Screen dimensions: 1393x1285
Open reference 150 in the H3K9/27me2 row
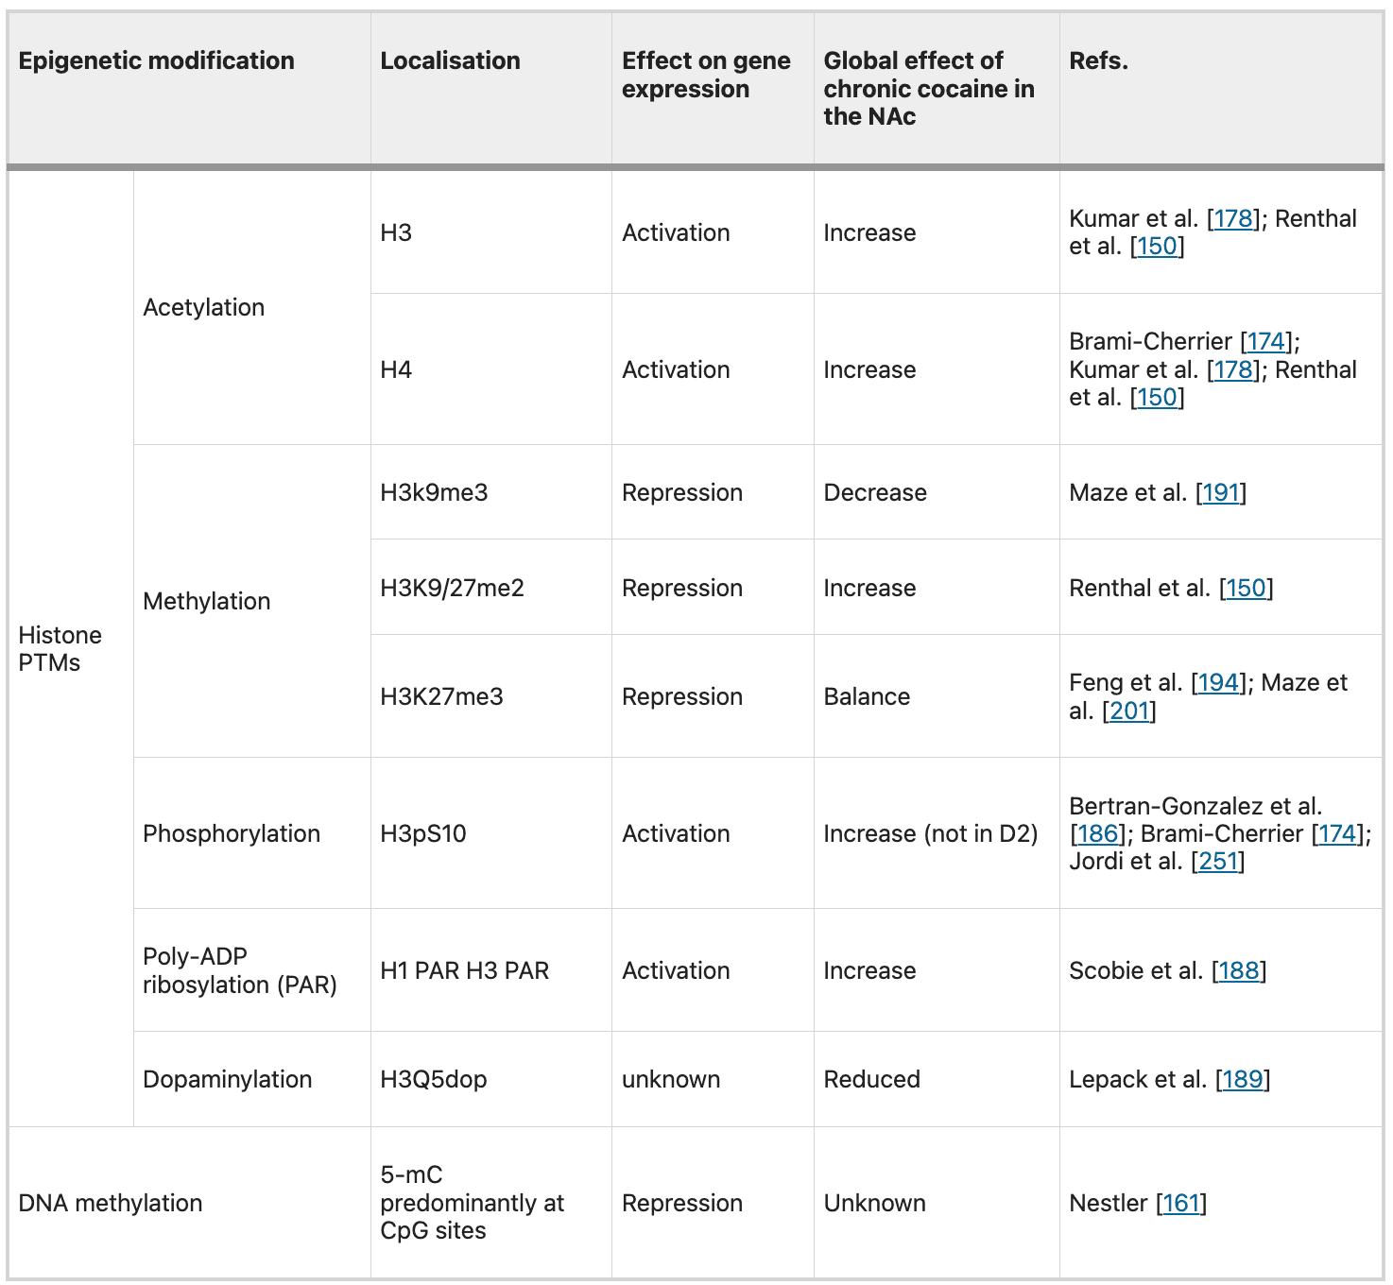click(1246, 588)
